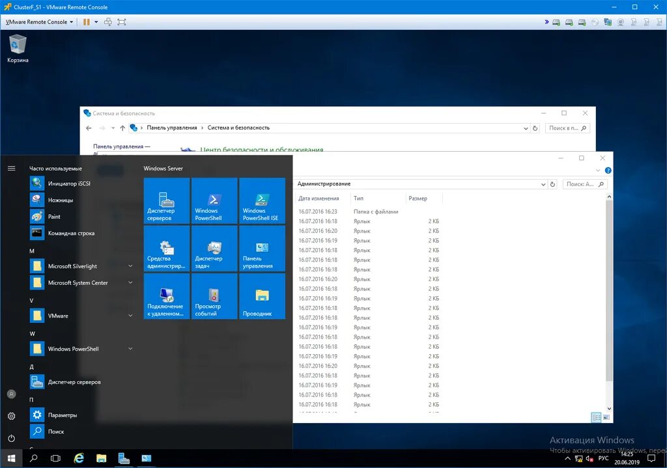Screen dimensions: 667x468
Task: Launch the Windows PowerShell tile
Action: point(214,200)
